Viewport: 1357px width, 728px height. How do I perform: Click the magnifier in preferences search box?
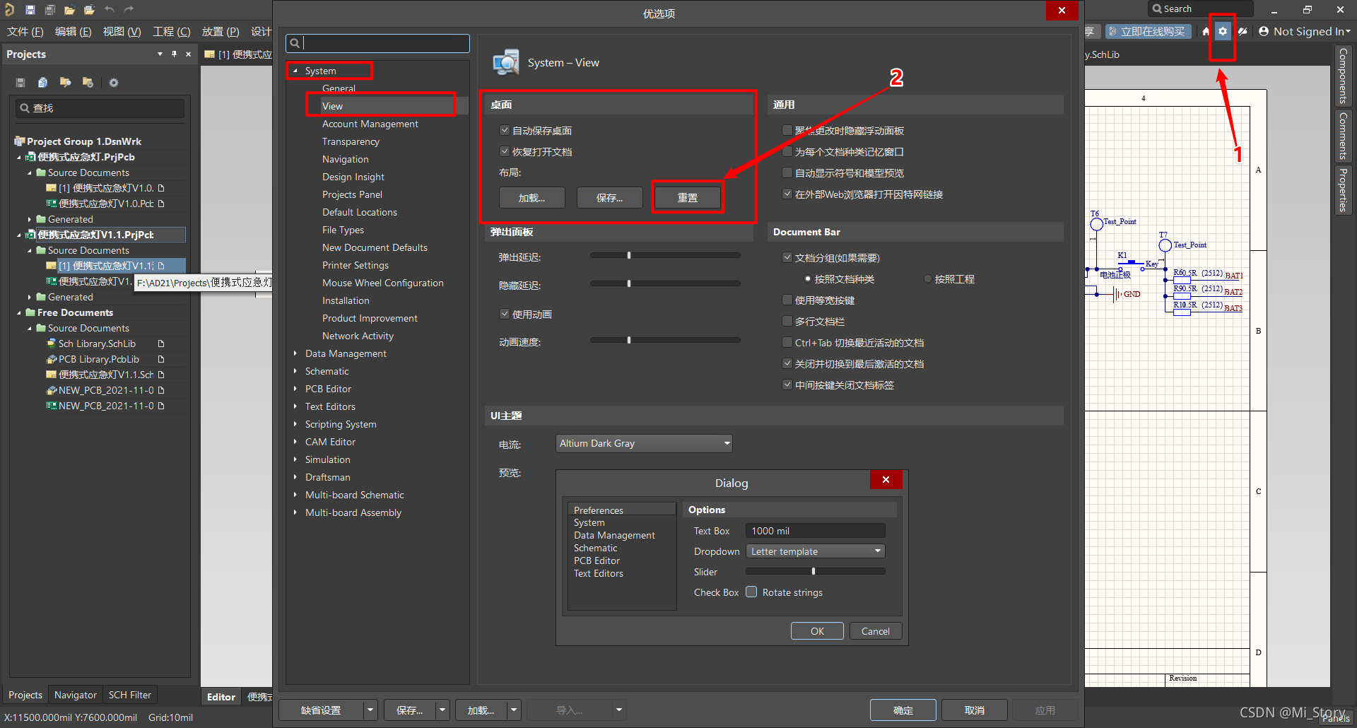point(295,43)
